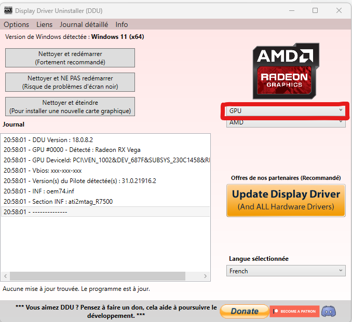Click Nettoyer et redémarrer button
Image resolution: width=352 pixels, height=322 pixels.
70,58
